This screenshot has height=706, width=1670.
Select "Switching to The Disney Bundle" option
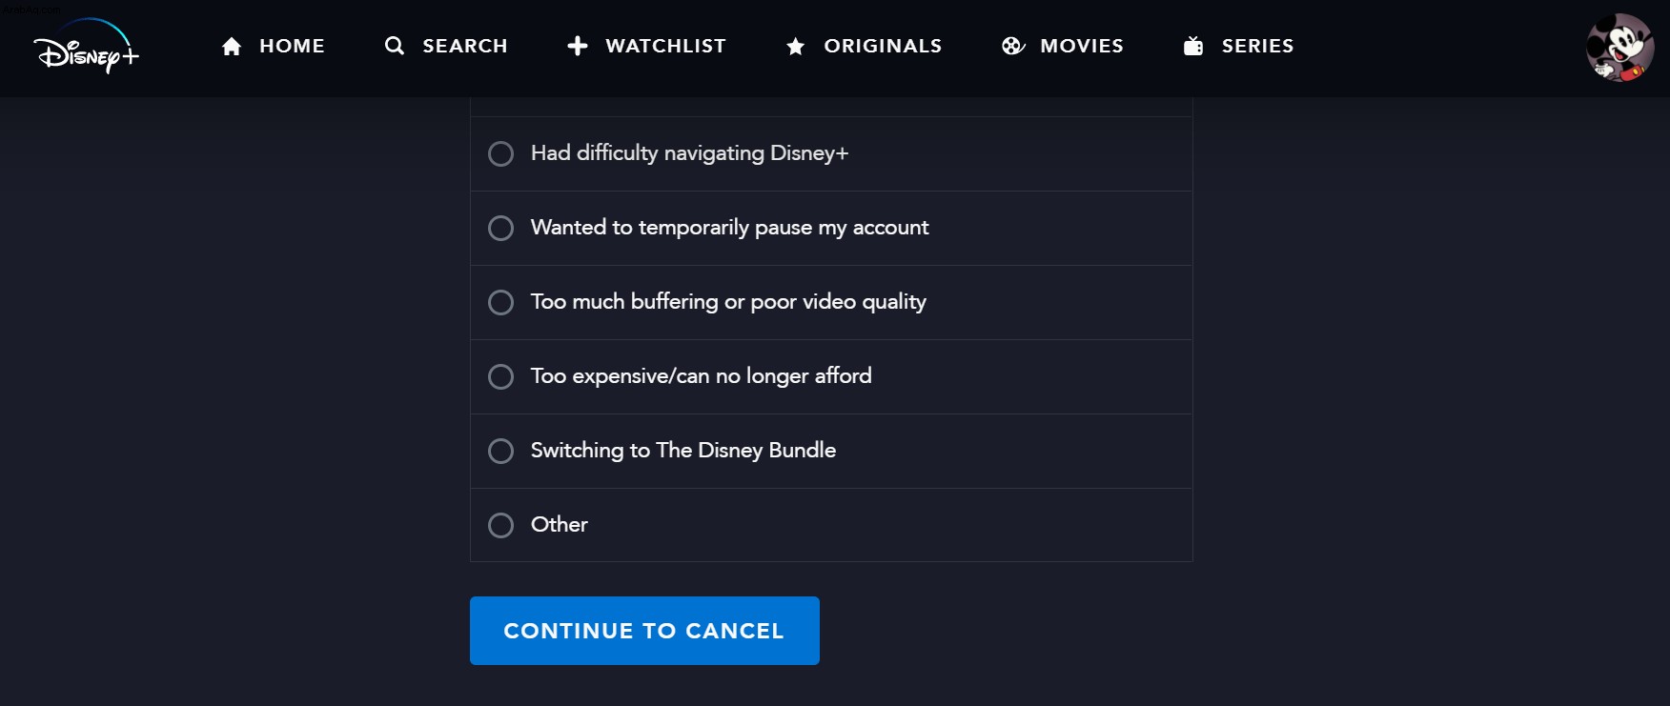point(831,451)
